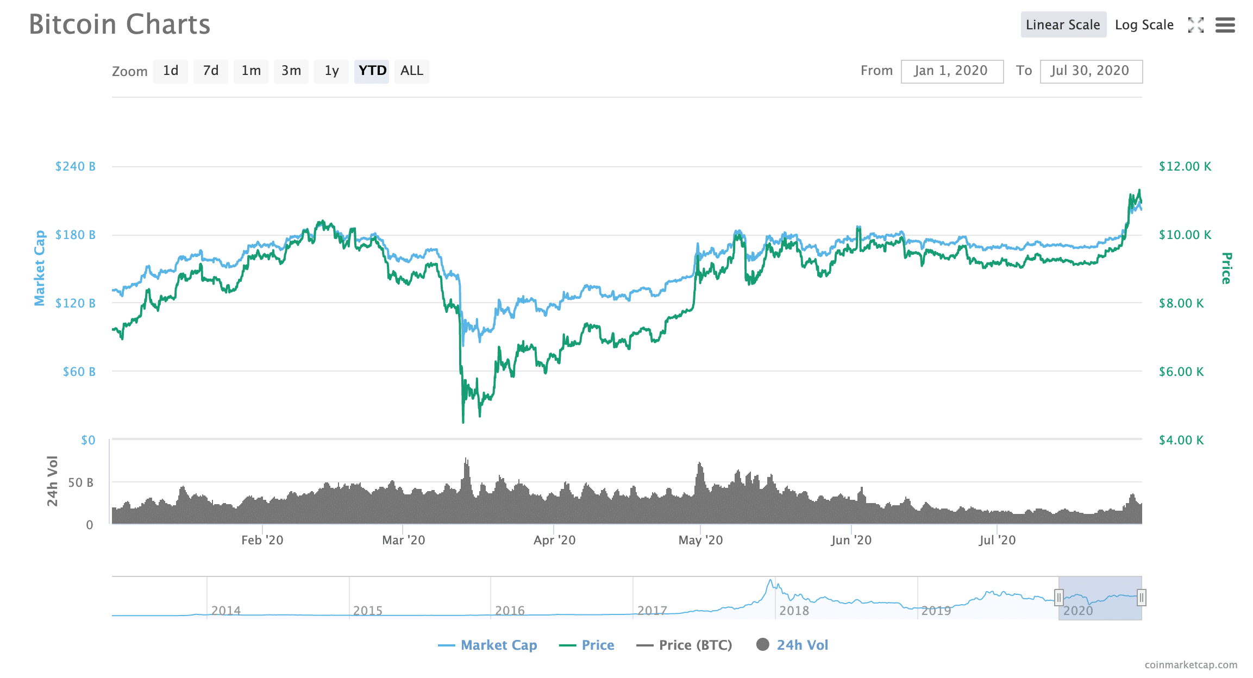Choose the 1y zoom range
Viewport: 1253px width, 678px height.
[331, 71]
